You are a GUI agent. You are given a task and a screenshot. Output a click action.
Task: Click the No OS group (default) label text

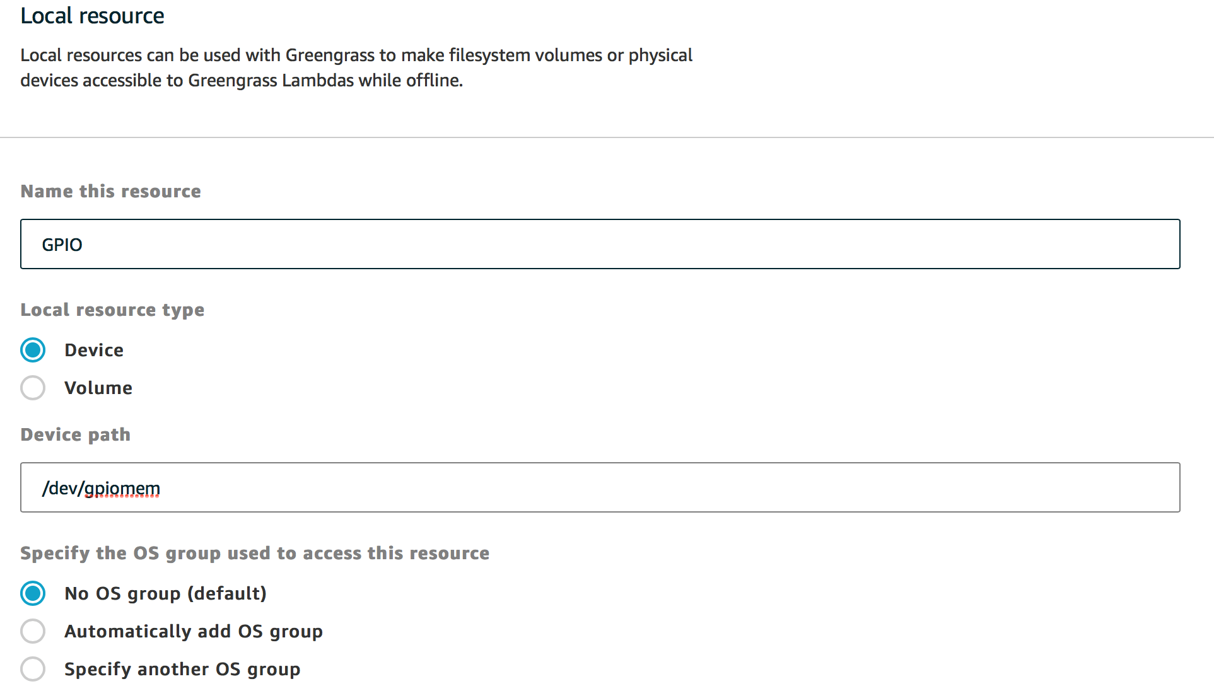coord(165,593)
